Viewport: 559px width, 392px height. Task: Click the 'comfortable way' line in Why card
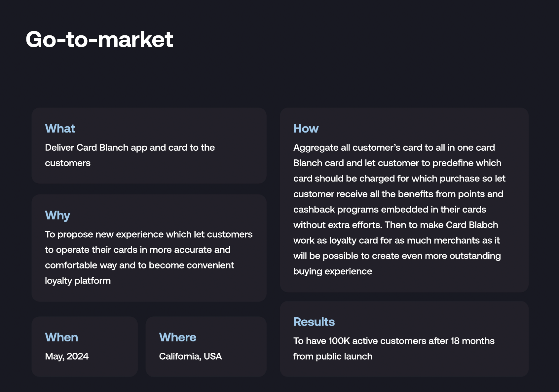(x=139, y=265)
